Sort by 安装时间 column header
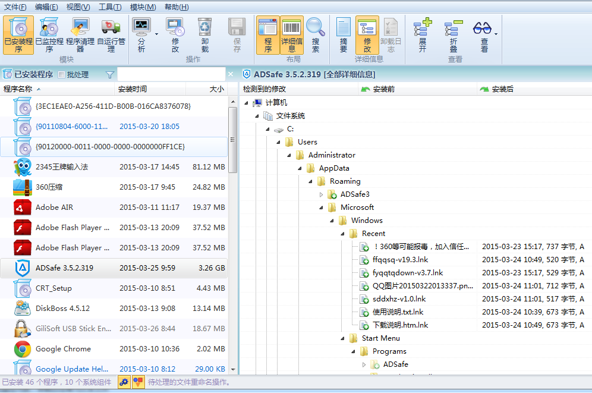The image size is (592, 393). click(x=150, y=89)
